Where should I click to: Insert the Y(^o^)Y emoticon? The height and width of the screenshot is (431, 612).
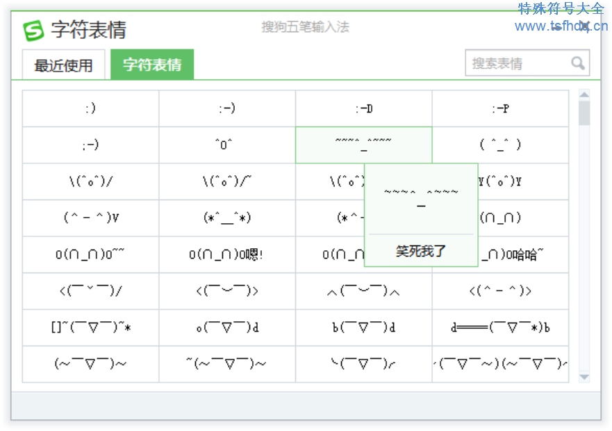[523, 181]
